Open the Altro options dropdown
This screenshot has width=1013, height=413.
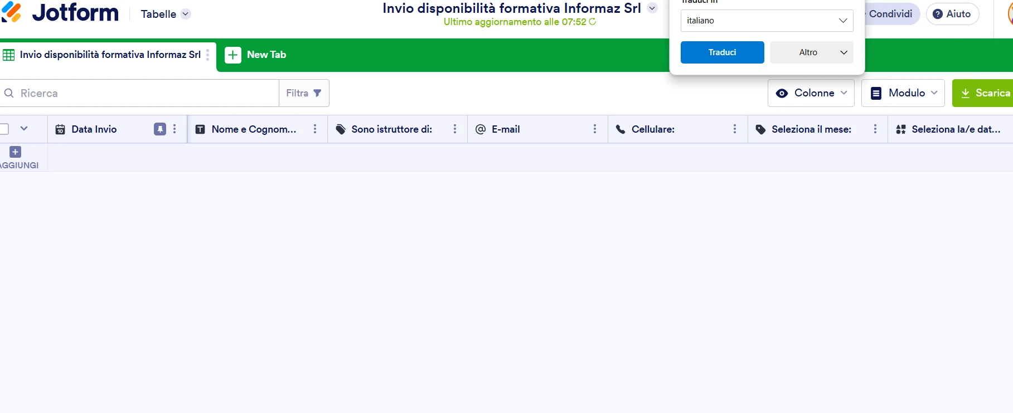tap(811, 52)
